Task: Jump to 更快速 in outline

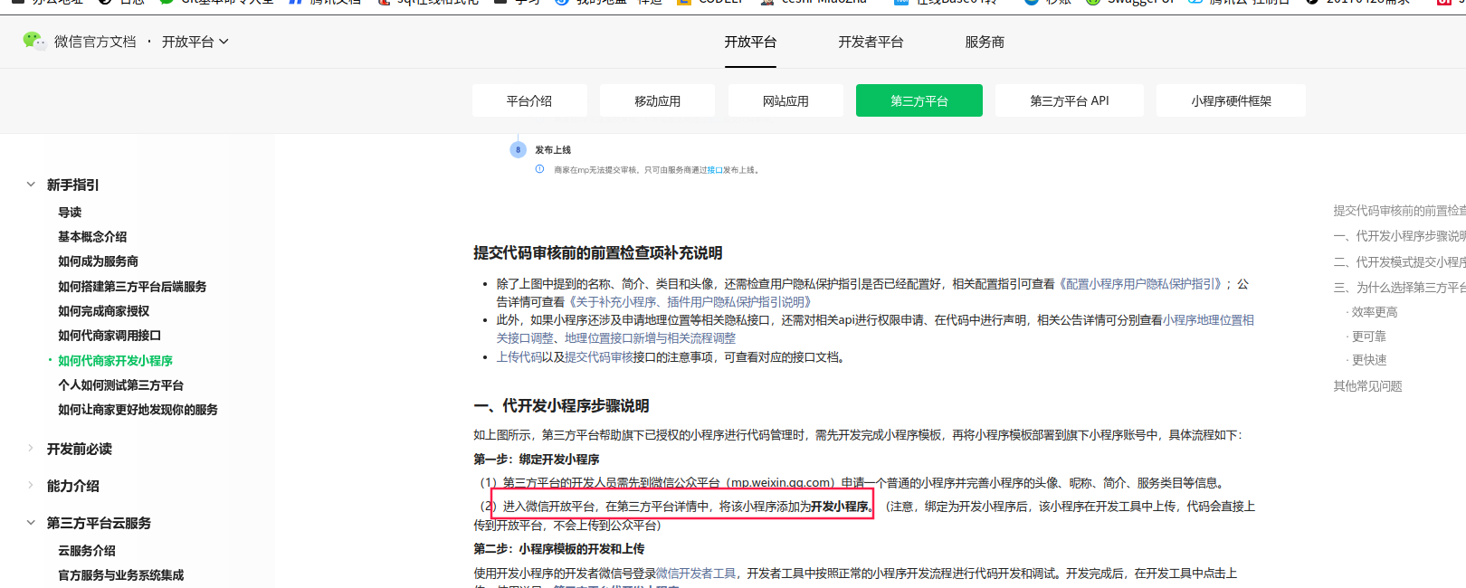Action: click(x=1368, y=360)
